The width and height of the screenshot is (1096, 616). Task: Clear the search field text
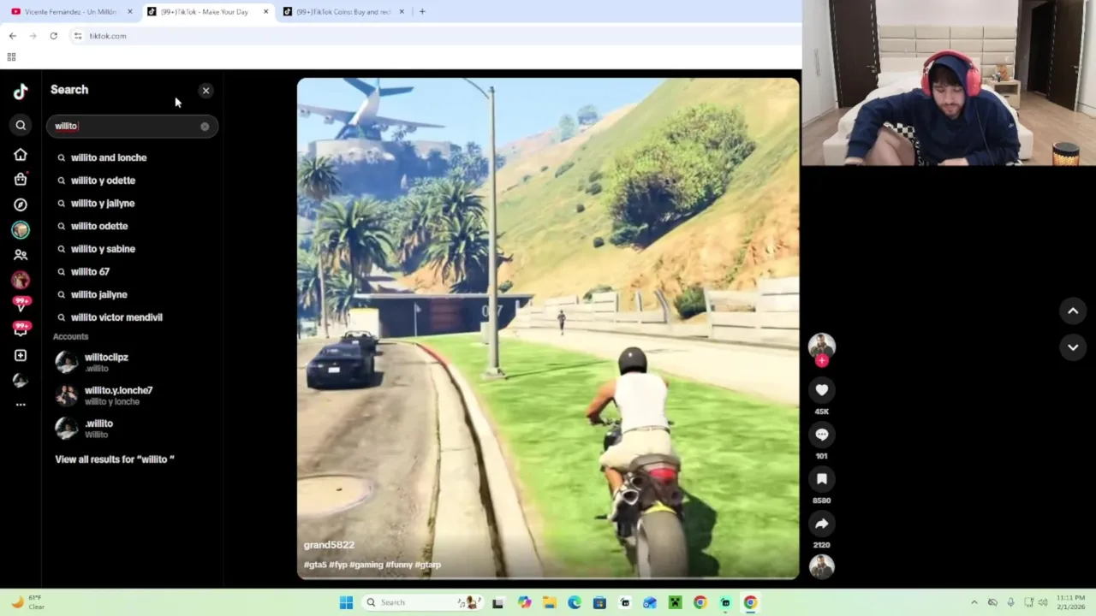205,127
